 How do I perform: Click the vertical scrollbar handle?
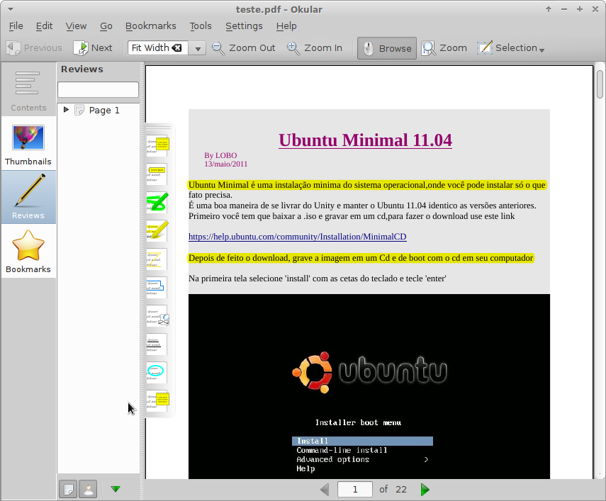point(600,84)
